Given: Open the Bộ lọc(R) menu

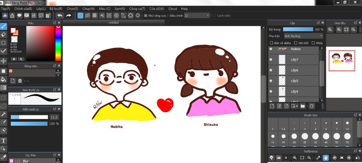Looking at the screenshot, I should [x=56, y=9].
